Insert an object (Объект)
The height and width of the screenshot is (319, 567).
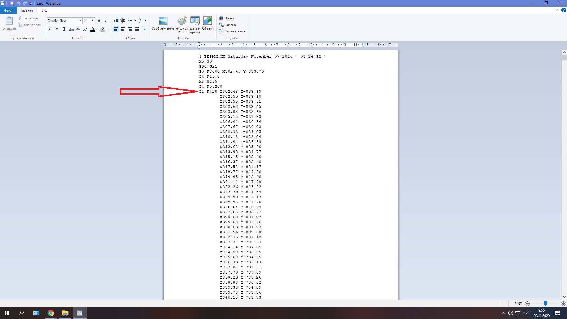[x=208, y=24]
